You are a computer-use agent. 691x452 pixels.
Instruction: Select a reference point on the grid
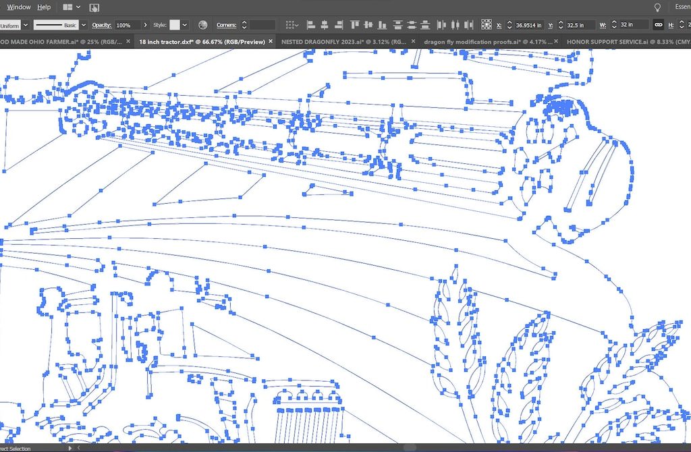point(486,25)
